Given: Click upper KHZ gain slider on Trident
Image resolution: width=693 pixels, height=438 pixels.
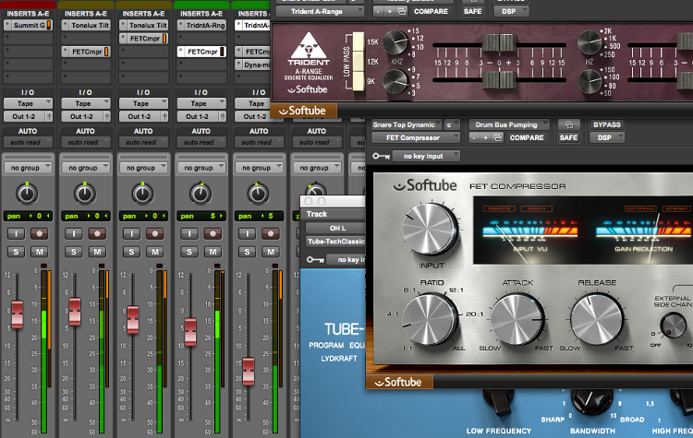Looking at the screenshot, I should pos(499,43).
